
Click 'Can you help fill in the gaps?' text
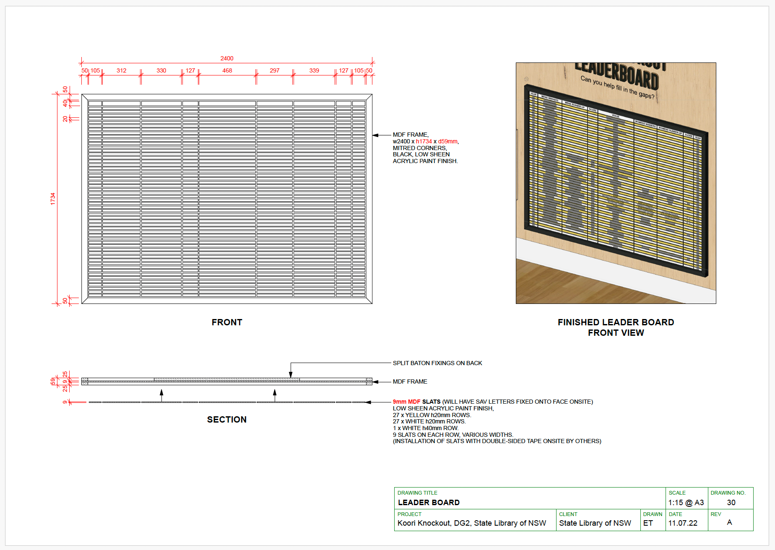[617, 87]
